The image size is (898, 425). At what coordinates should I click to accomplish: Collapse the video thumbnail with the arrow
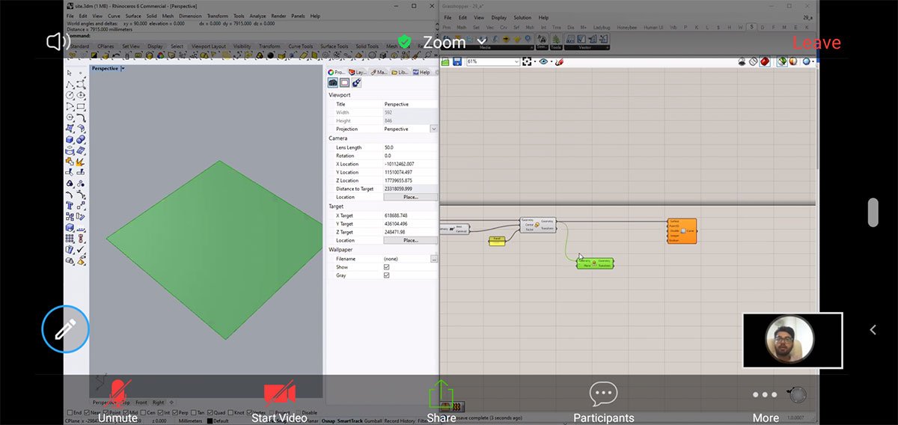coord(873,329)
